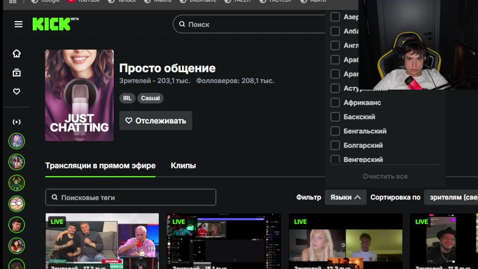Enable the Болгарский language filter

335,145
